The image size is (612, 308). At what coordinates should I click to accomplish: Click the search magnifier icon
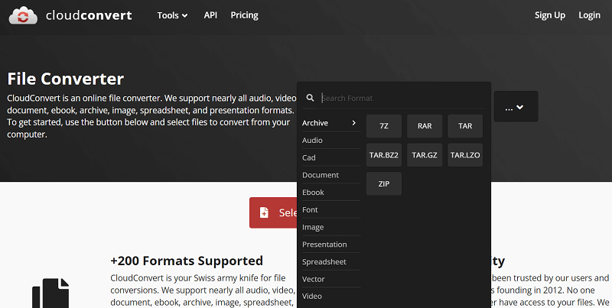click(310, 98)
